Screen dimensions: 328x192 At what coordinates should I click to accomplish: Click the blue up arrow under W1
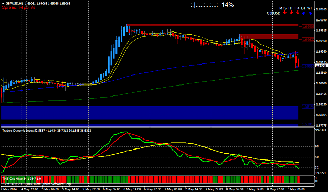pos(310,13)
